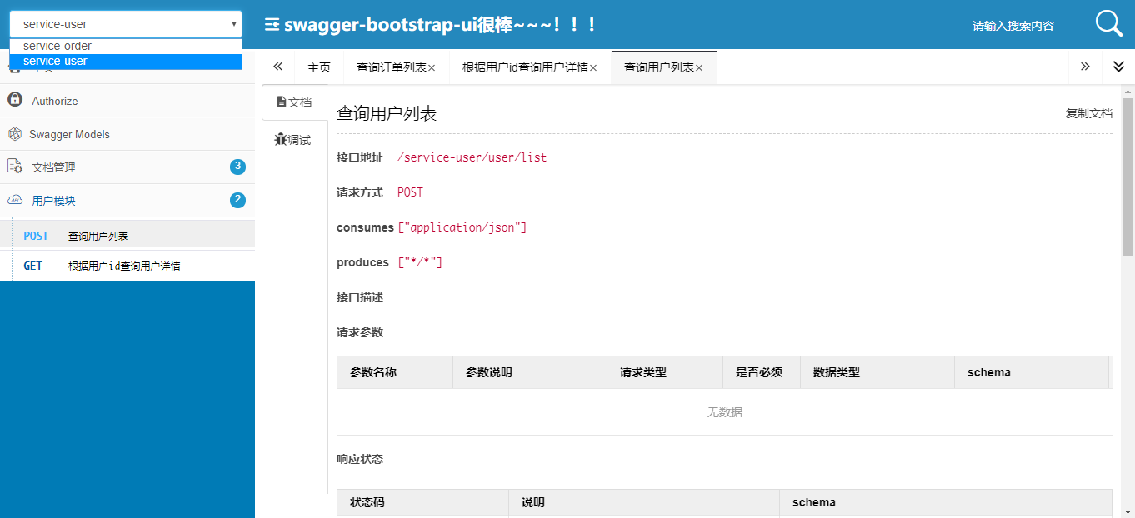Expand tab options double-down arrow
Image resolution: width=1135 pixels, height=518 pixels.
1118,67
